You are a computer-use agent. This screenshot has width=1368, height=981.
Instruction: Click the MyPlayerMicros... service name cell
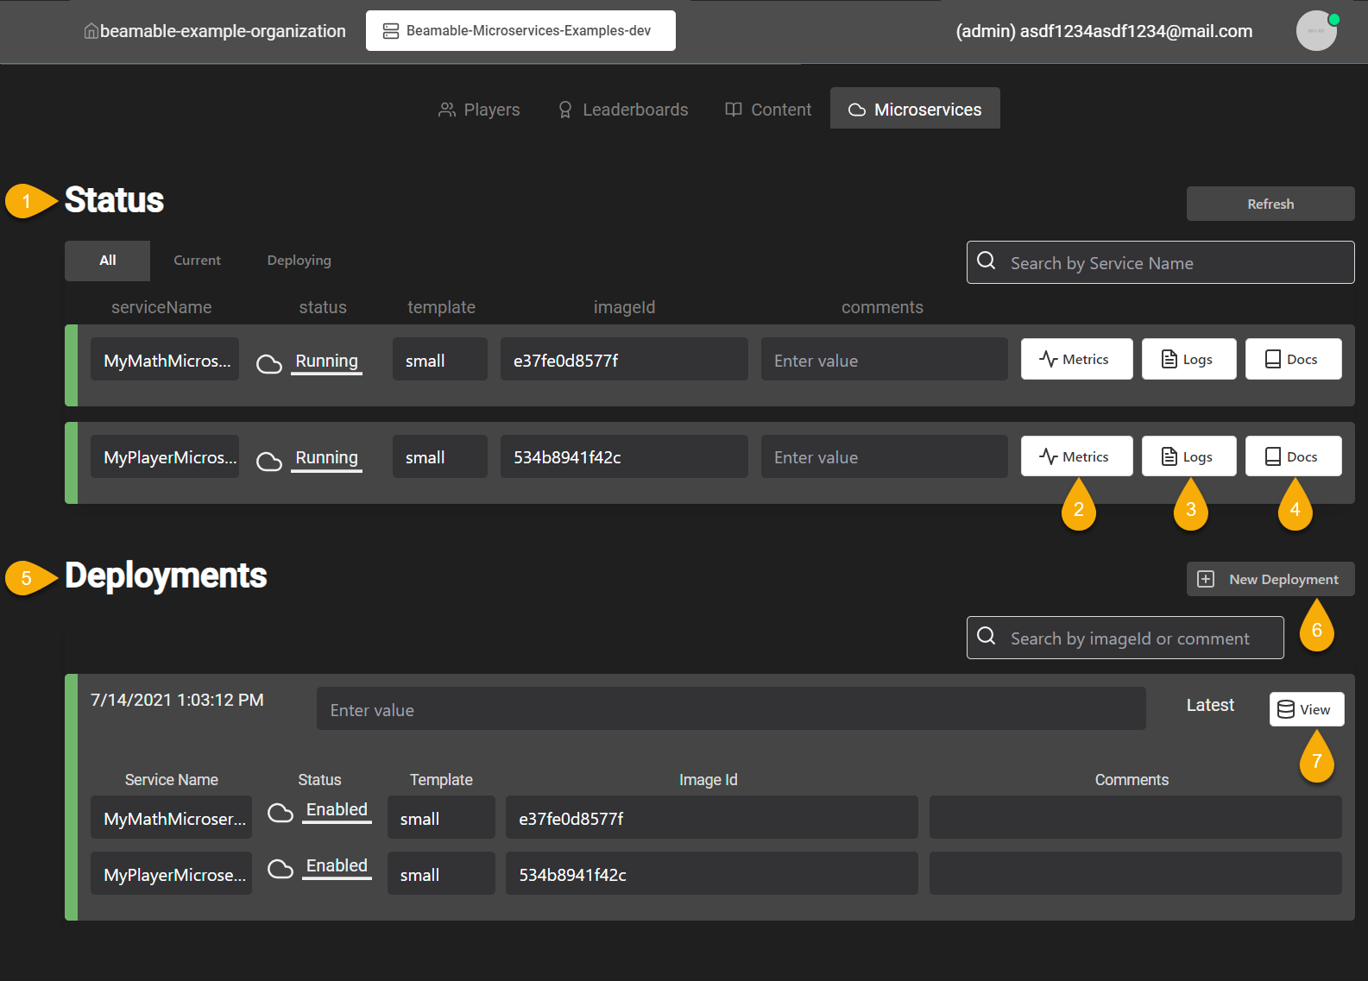pos(165,456)
